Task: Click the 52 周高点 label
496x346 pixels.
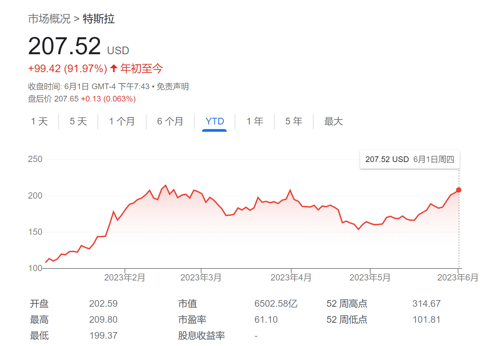Action: (x=347, y=303)
